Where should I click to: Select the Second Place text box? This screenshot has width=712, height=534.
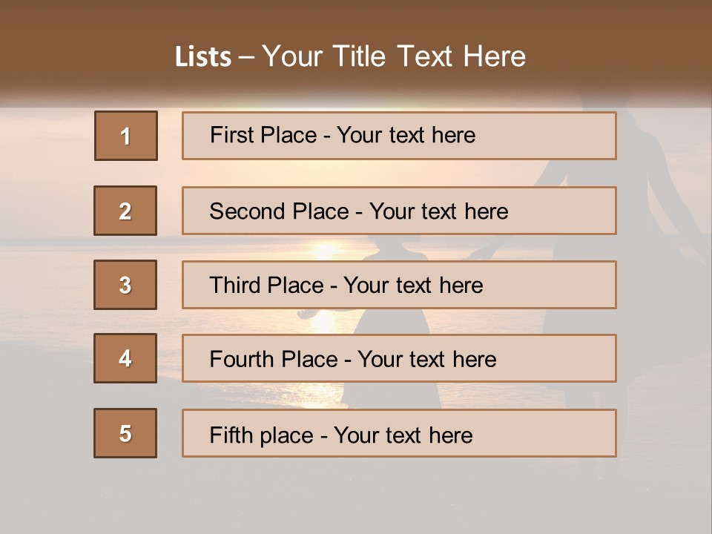(x=399, y=211)
